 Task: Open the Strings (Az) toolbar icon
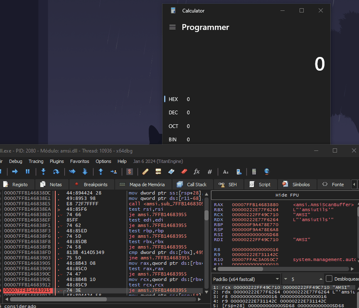click(x=226, y=171)
